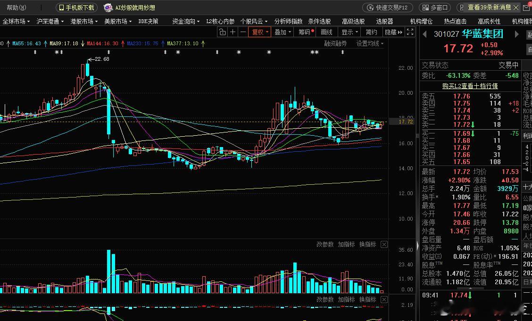Viewport: 532px width, 321px height.
Task: Go to previous stock with left arrow
Action: click(424, 34)
